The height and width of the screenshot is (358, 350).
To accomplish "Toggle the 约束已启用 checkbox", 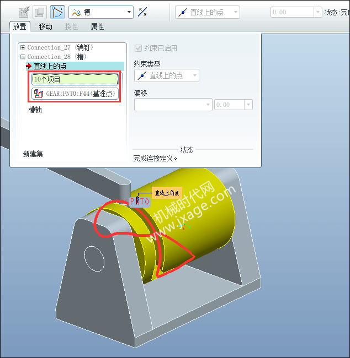I will 138,48.
